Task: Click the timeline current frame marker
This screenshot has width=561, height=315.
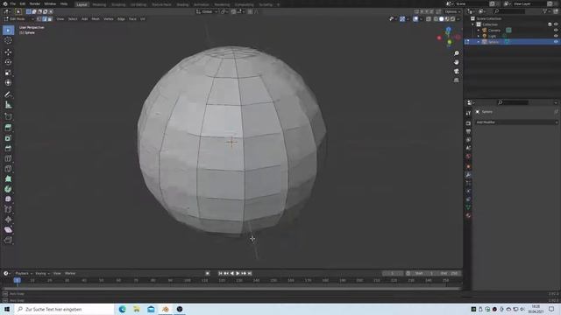Action: 18,280
